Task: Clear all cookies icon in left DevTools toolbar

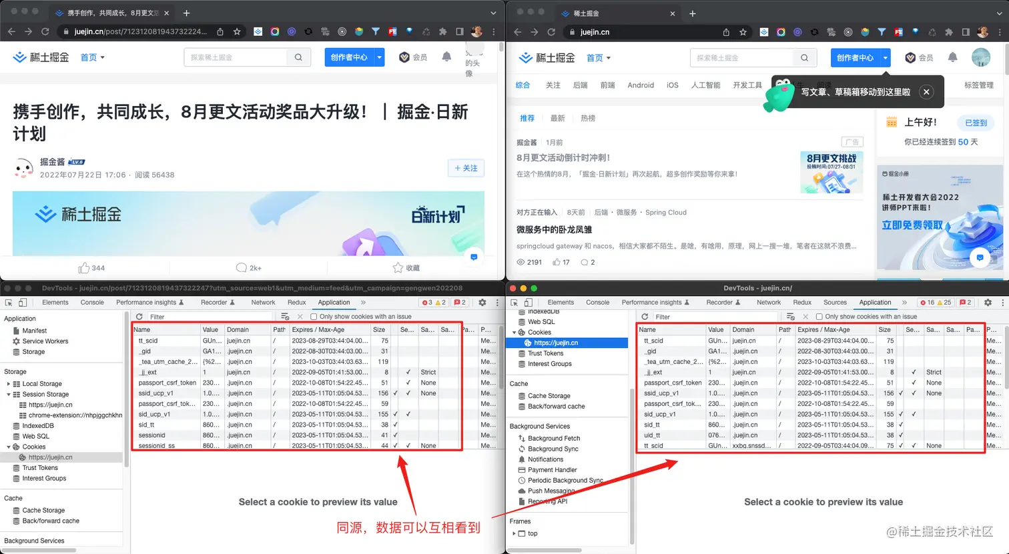Action: (286, 317)
